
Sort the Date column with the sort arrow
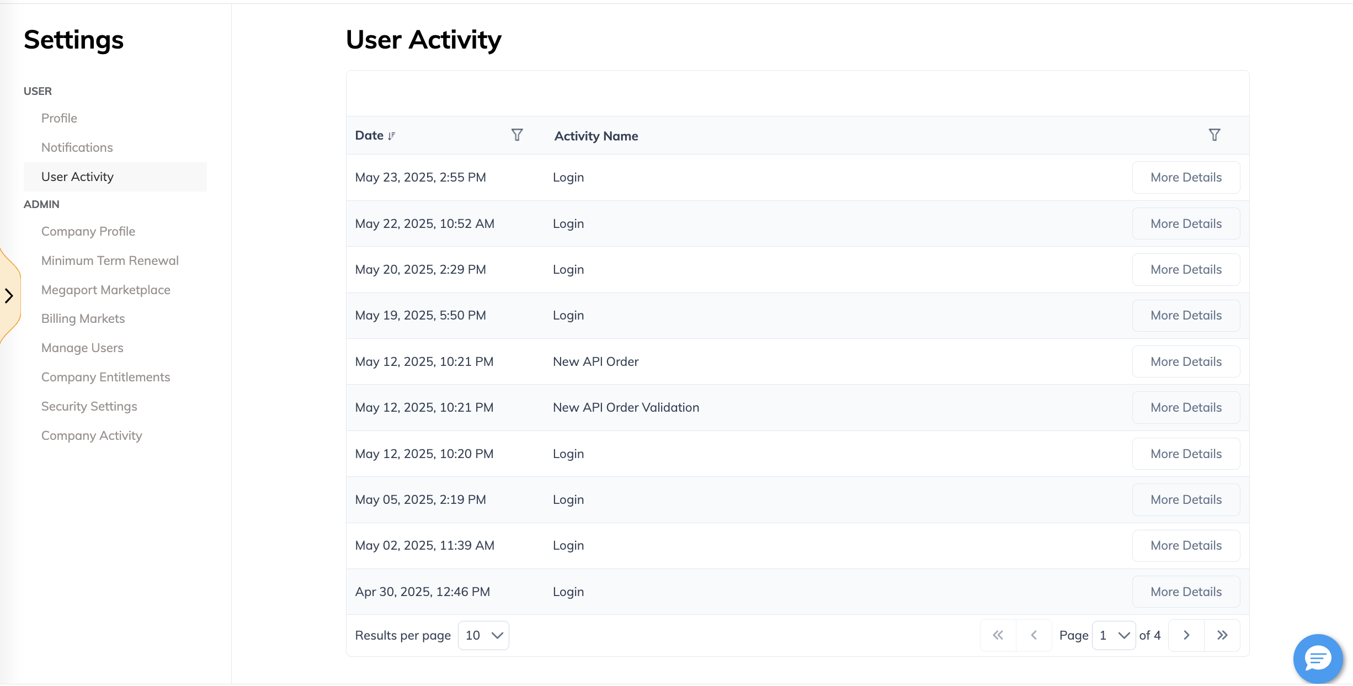pos(392,136)
